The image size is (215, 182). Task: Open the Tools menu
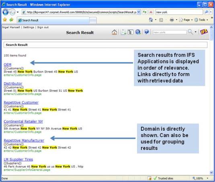coord(201,20)
